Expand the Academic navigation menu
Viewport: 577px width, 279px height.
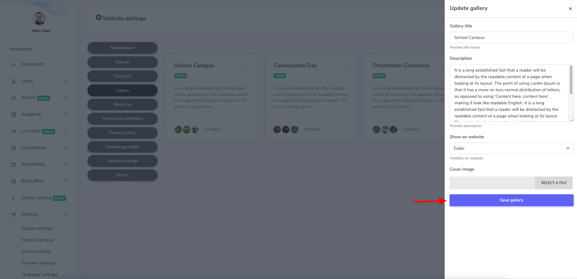coord(66,114)
